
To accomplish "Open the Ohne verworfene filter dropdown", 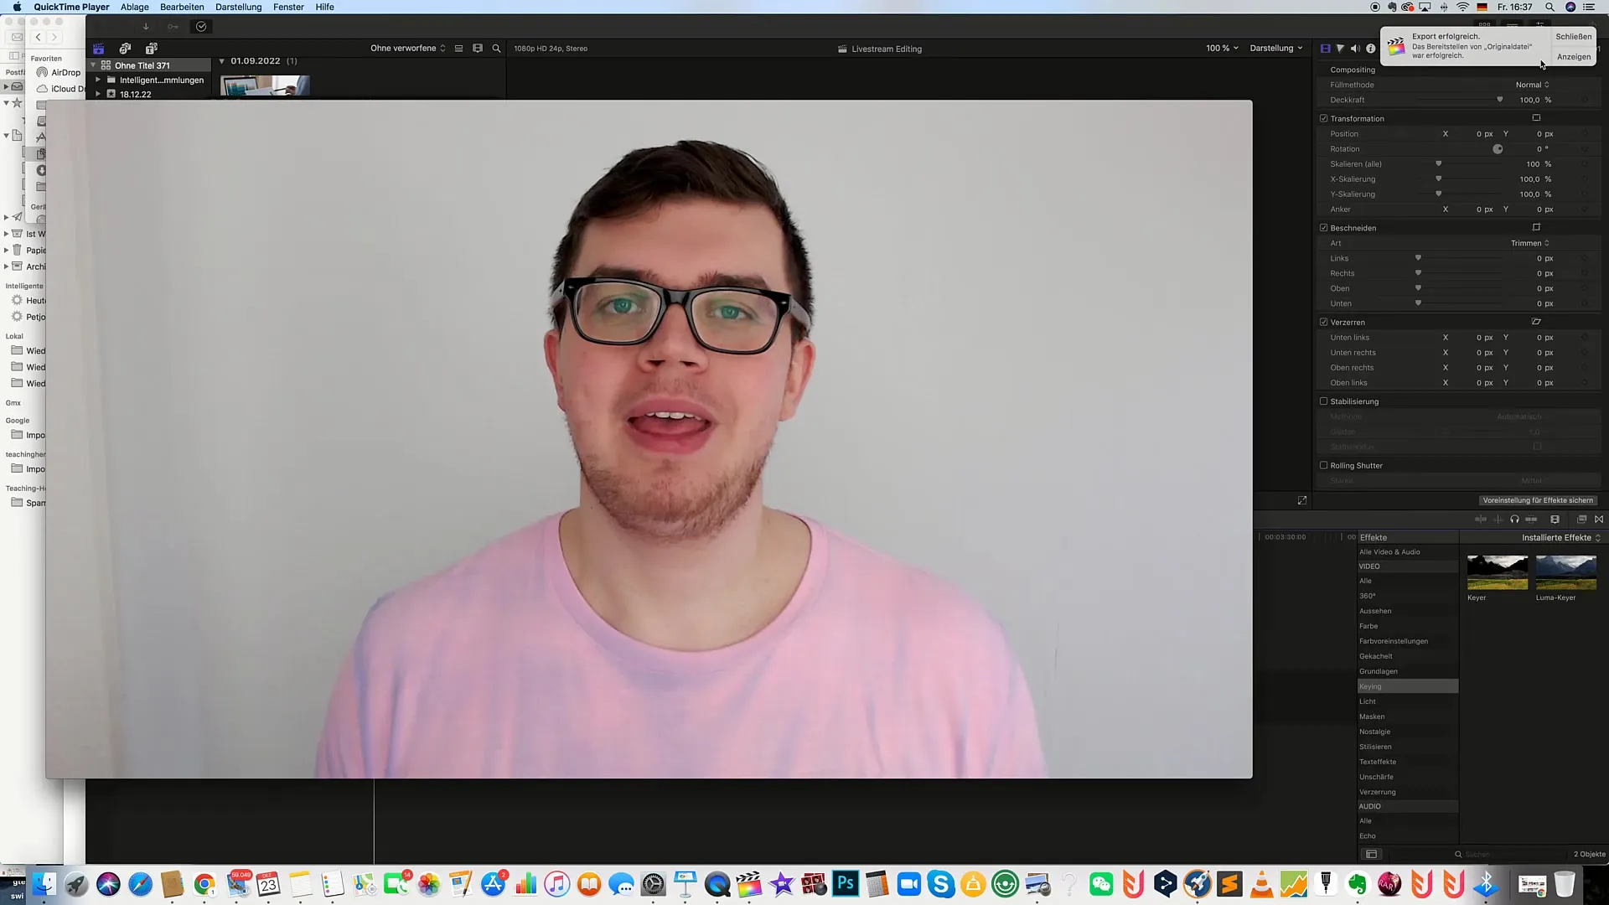I will (x=408, y=49).
